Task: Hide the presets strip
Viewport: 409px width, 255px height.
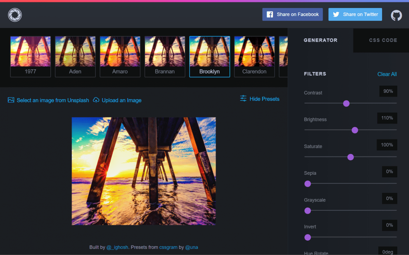Action: [264, 99]
